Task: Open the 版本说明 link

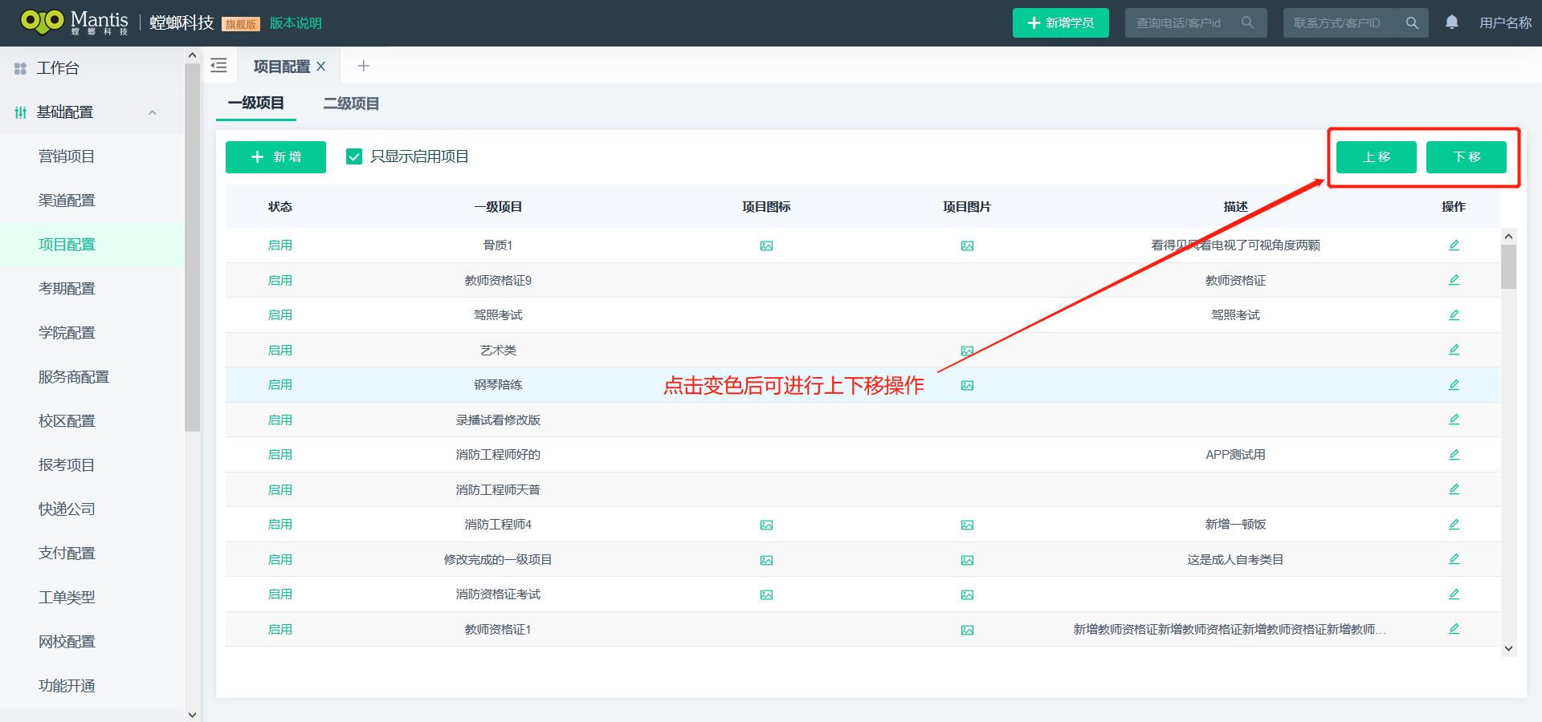Action: pyautogui.click(x=296, y=23)
